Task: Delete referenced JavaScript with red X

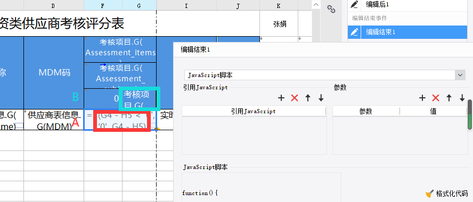Action: 295,98
